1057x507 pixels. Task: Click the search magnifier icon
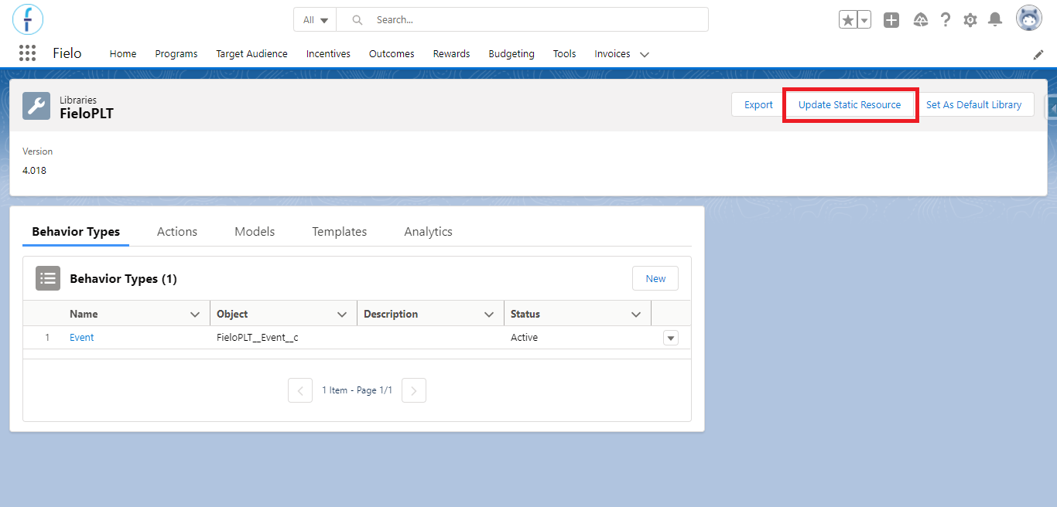pyautogui.click(x=357, y=20)
